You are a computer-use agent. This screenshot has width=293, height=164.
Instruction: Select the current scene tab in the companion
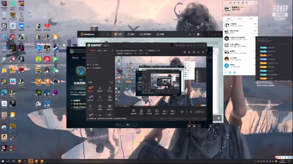tap(92, 51)
